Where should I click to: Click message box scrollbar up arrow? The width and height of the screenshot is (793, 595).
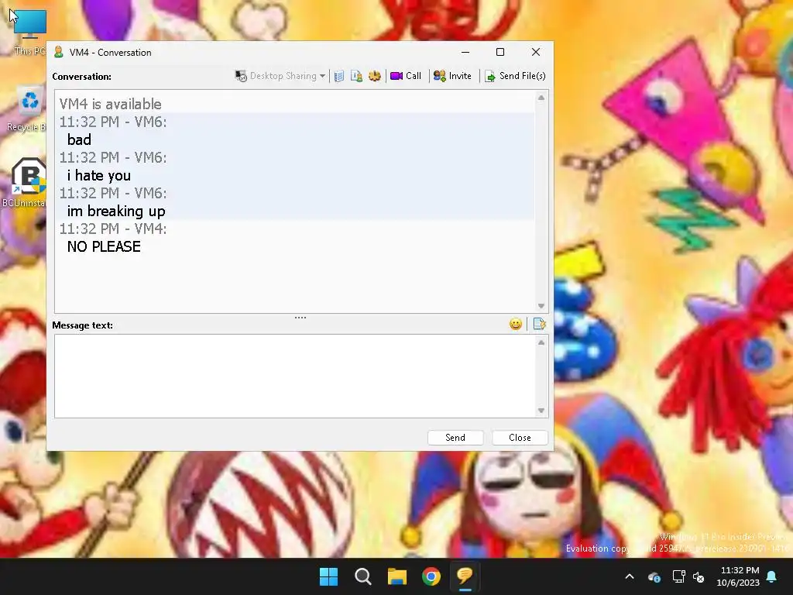pos(541,342)
